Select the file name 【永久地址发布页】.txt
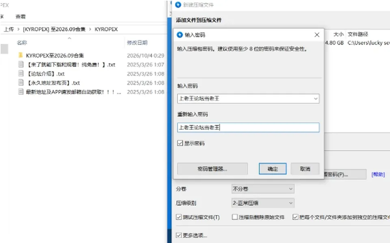The image size is (390, 243). tap(53, 83)
